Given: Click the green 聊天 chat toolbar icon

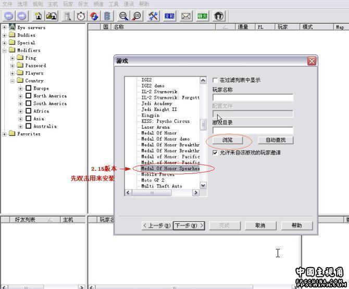Looking at the screenshot, I should coord(202,16).
